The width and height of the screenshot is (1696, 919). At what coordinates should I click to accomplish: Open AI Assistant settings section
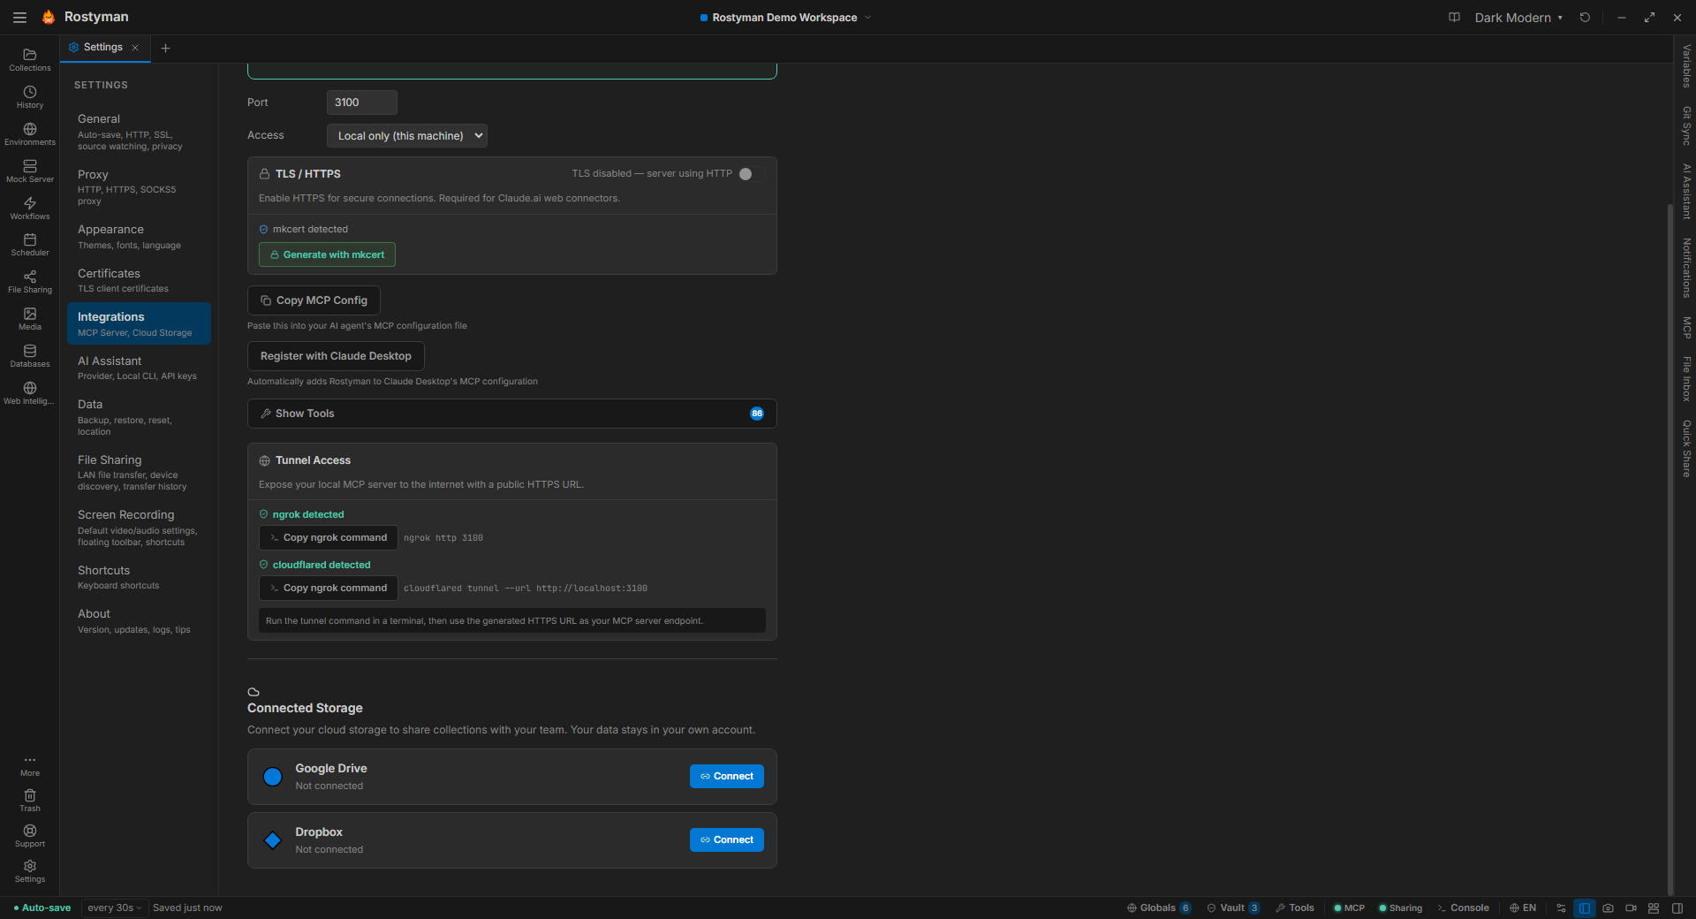point(139,368)
